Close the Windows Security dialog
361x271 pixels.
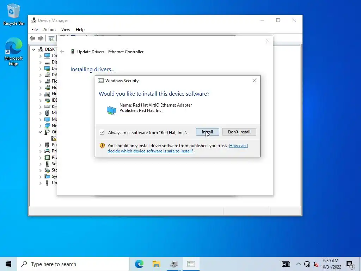click(255, 80)
